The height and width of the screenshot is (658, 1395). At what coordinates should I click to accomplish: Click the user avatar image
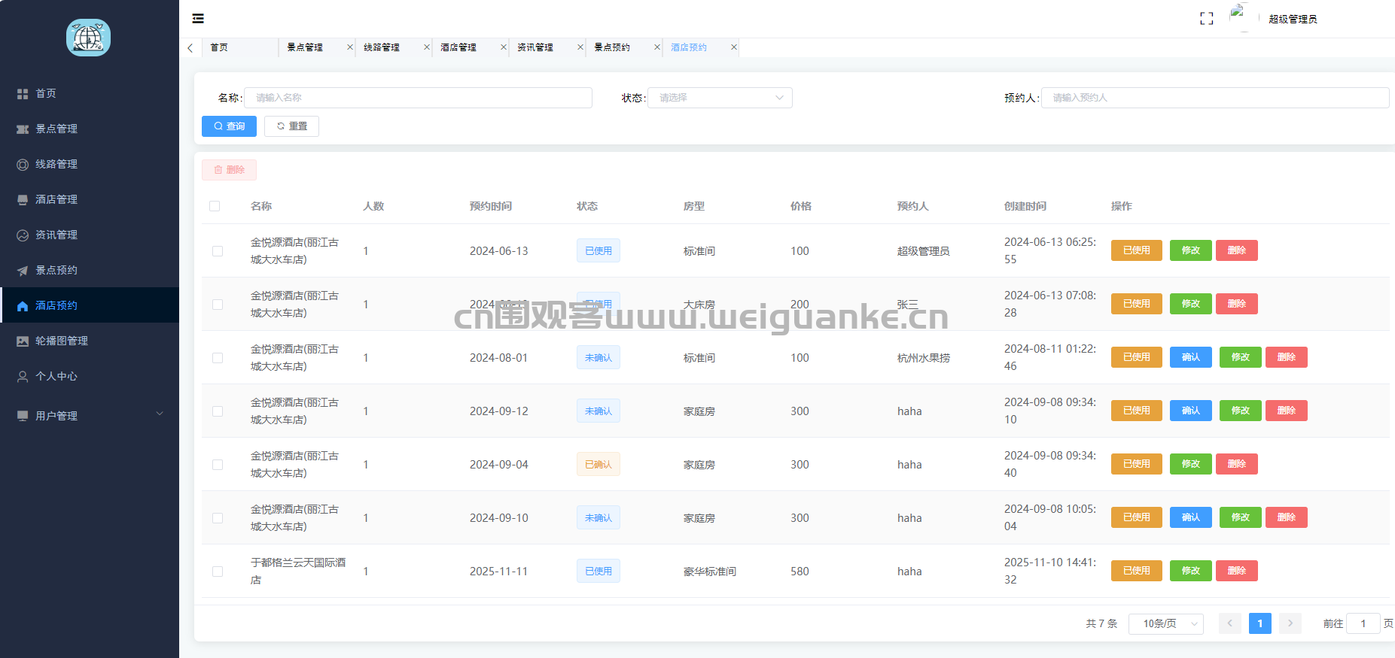click(1239, 17)
